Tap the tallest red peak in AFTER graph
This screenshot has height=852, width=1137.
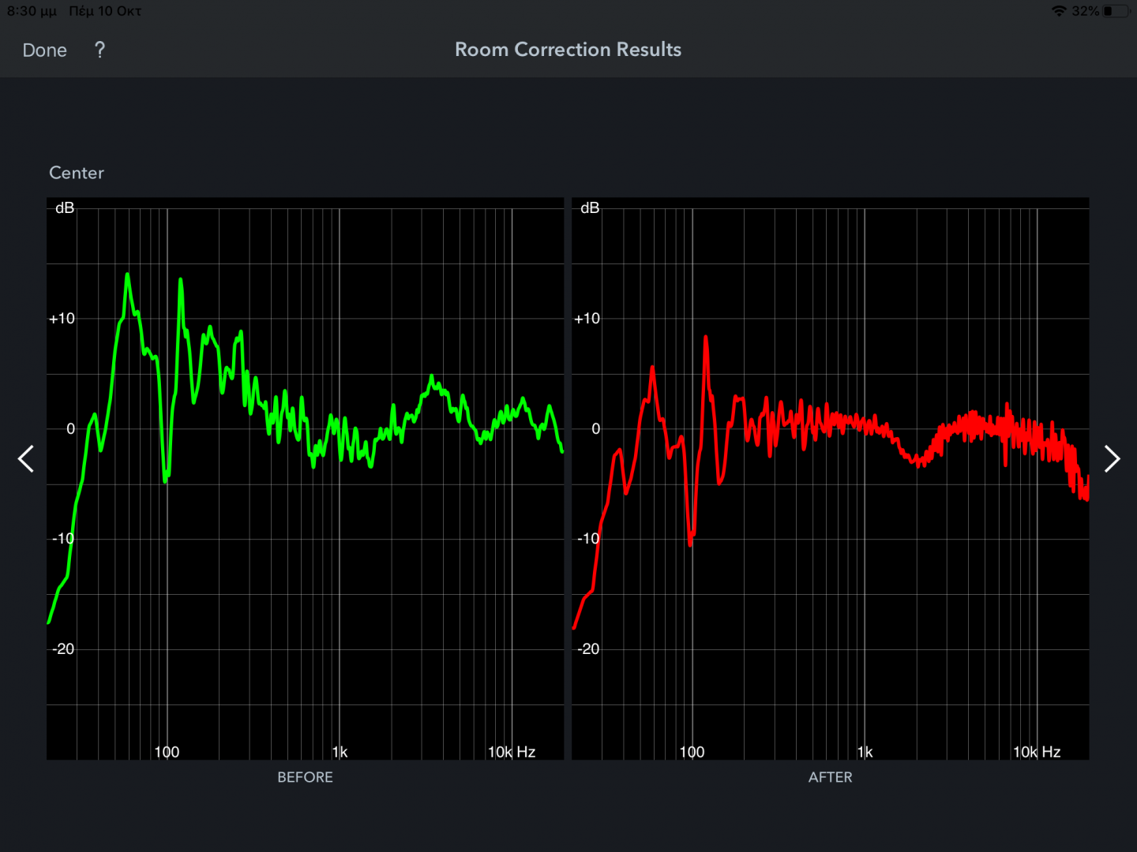point(705,338)
